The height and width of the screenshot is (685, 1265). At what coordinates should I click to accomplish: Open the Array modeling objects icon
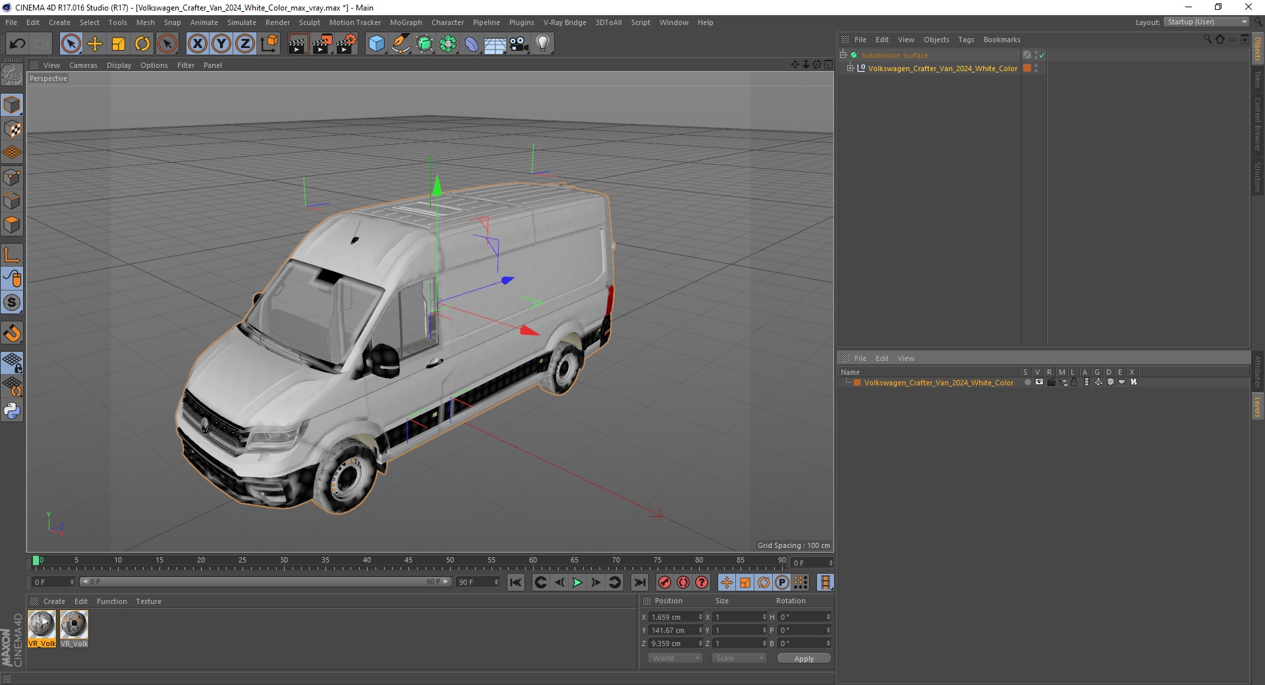pyautogui.click(x=448, y=44)
